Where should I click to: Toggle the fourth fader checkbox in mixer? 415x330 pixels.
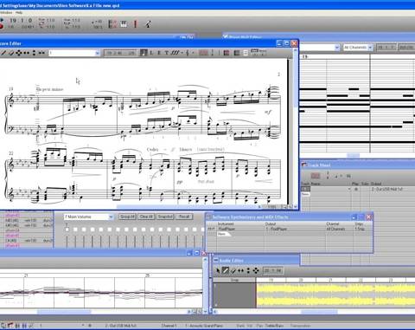point(93,230)
